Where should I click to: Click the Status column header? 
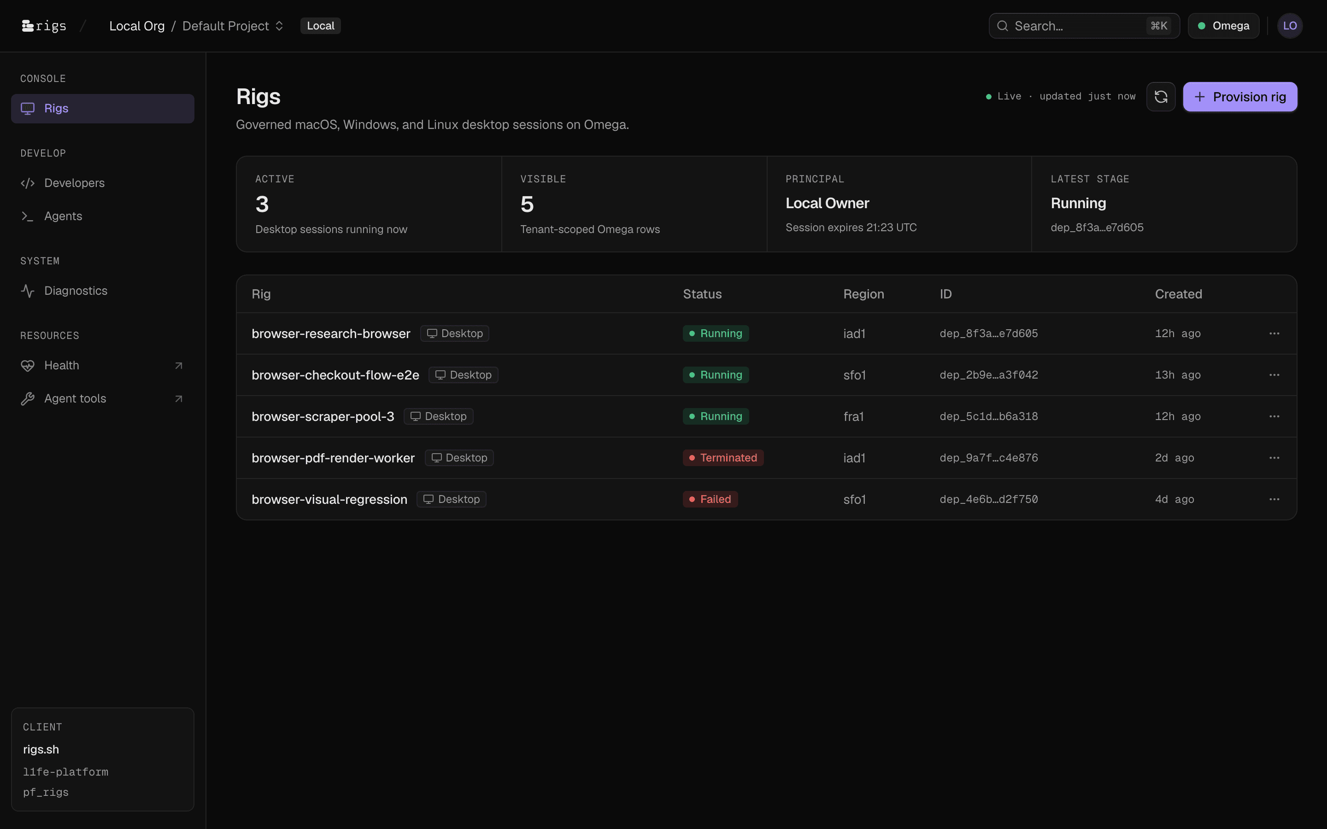702,294
